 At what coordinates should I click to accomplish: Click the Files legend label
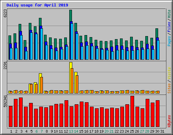(169, 27)
